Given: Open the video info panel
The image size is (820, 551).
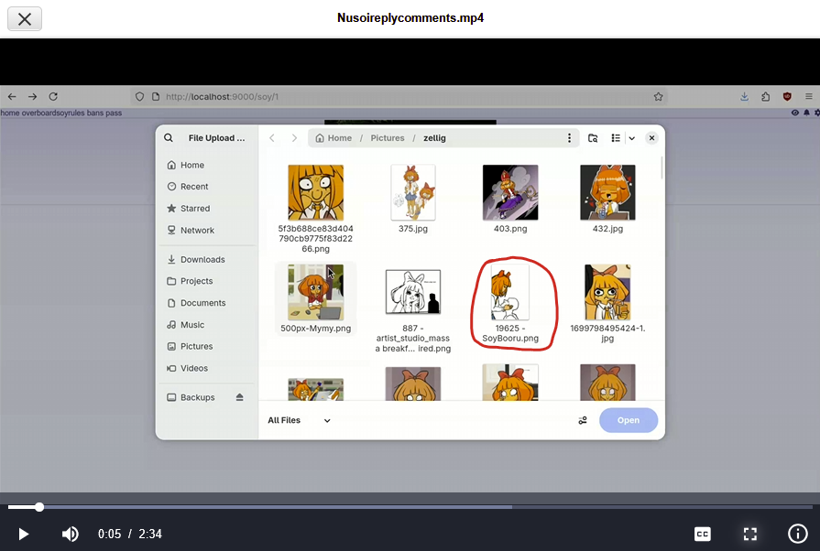Looking at the screenshot, I should (797, 534).
